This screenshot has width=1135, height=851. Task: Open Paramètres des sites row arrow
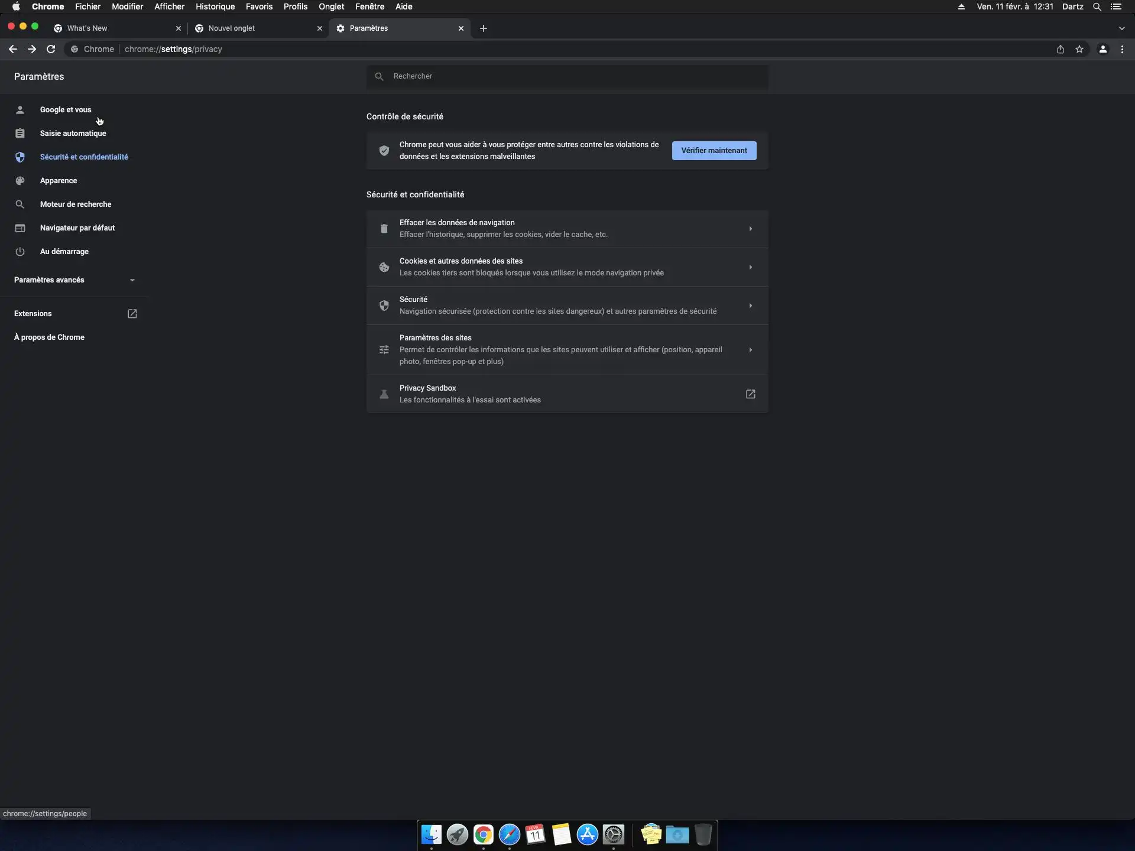pos(750,350)
